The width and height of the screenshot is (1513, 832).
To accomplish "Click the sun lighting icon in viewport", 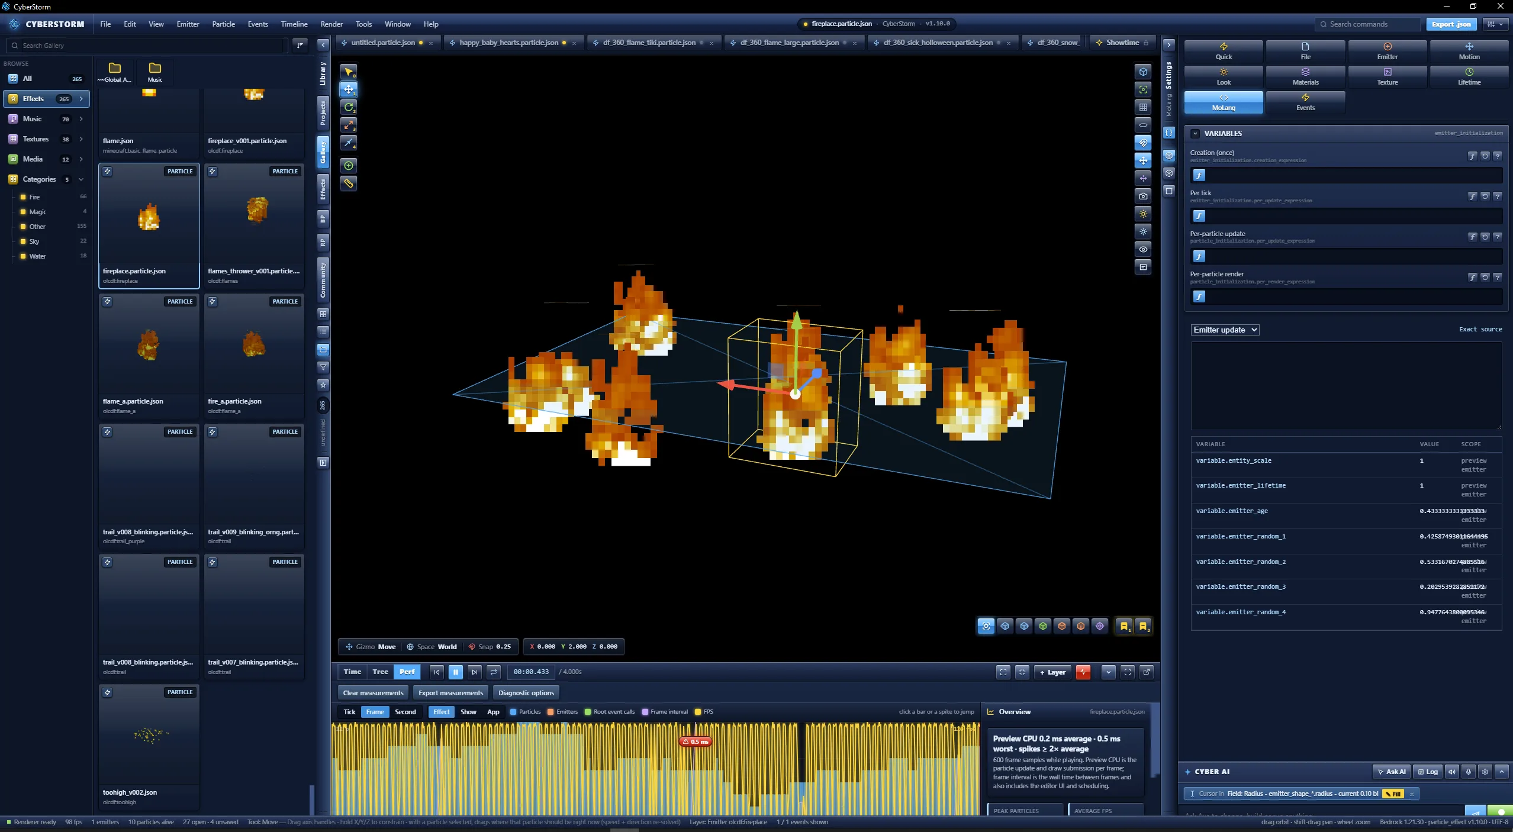I will pyautogui.click(x=1143, y=214).
